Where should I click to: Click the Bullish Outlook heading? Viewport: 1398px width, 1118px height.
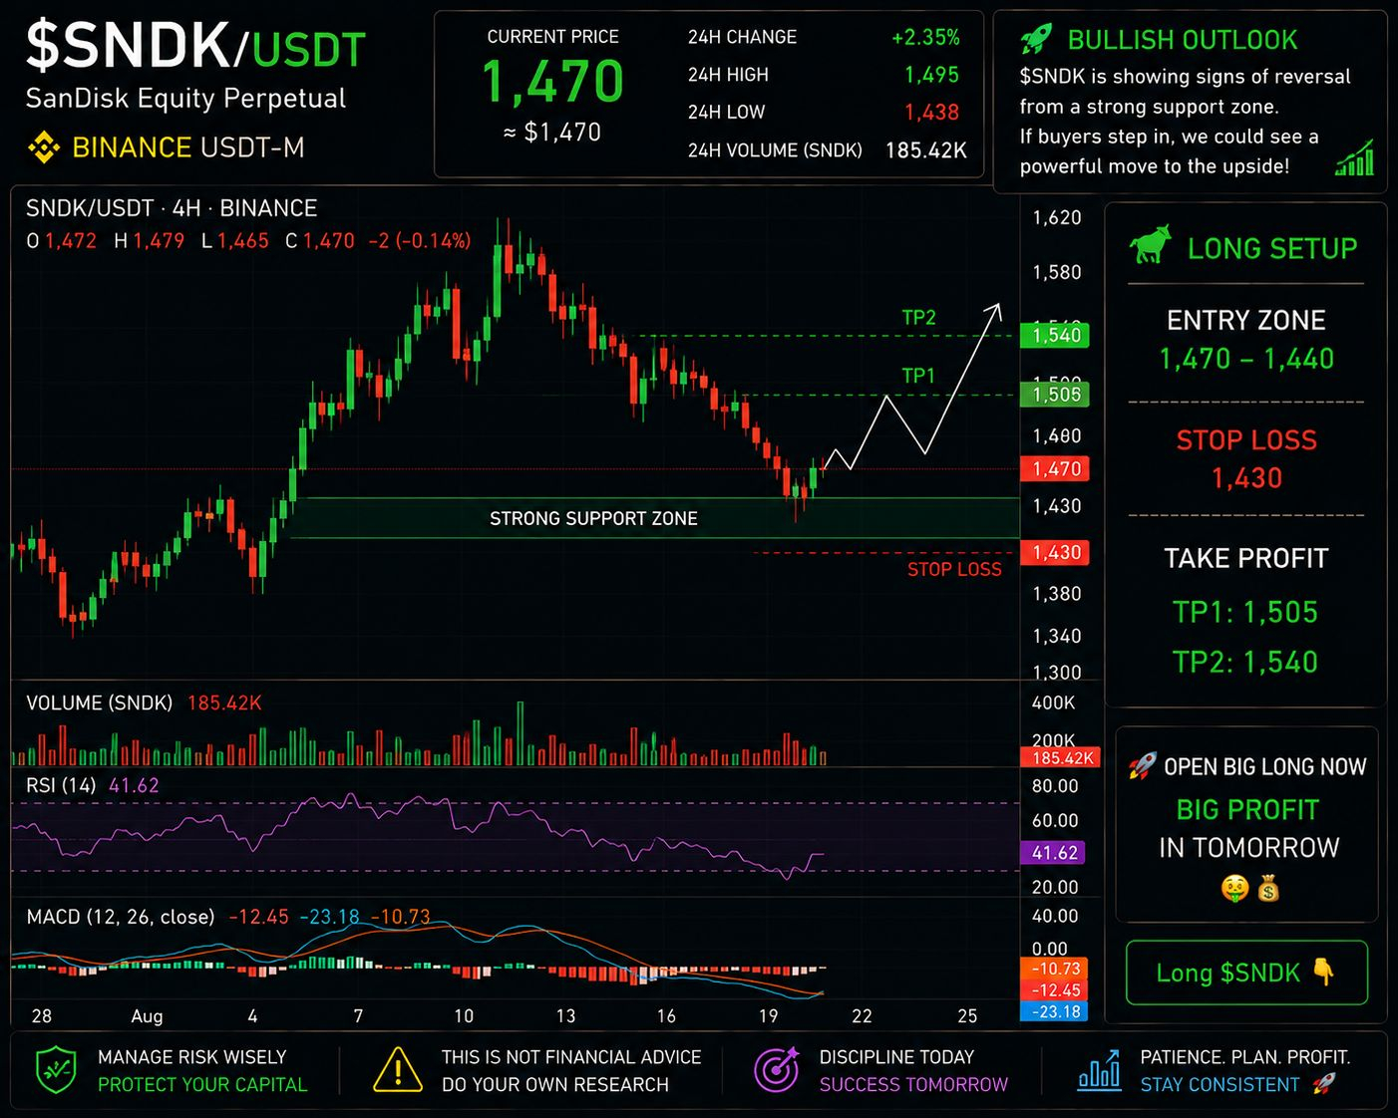[1183, 40]
